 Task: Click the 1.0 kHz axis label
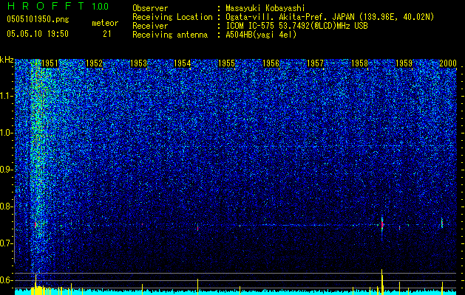(7, 133)
